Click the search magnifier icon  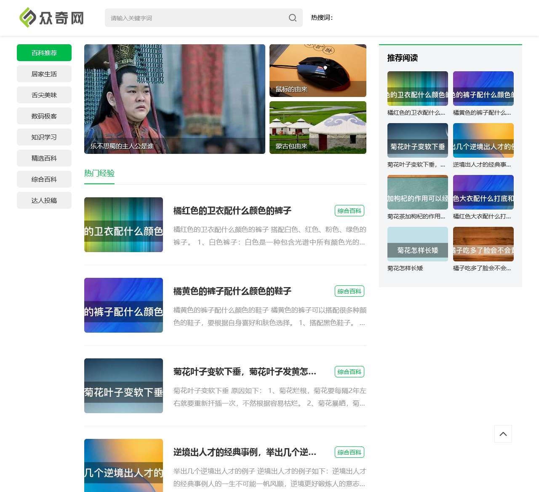[x=293, y=18]
